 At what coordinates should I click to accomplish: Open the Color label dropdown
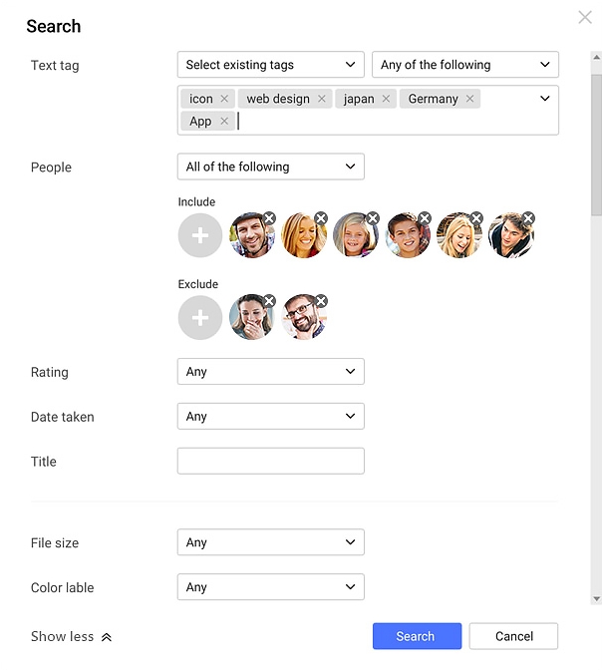click(270, 587)
